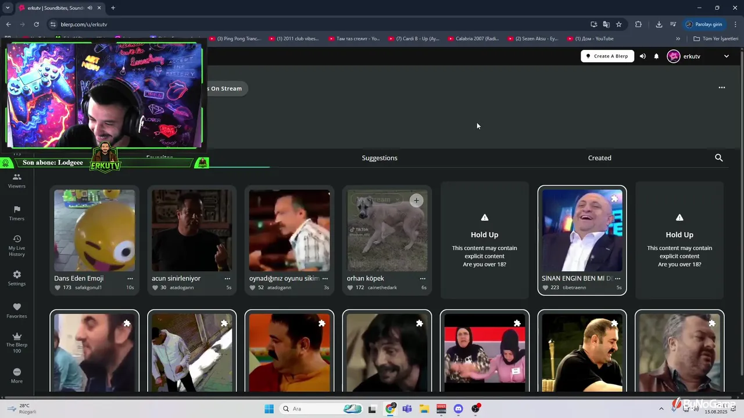Viewport: 744px width, 418px height.
Task: Click the Windows taskbar search box
Action: tap(321, 409)
